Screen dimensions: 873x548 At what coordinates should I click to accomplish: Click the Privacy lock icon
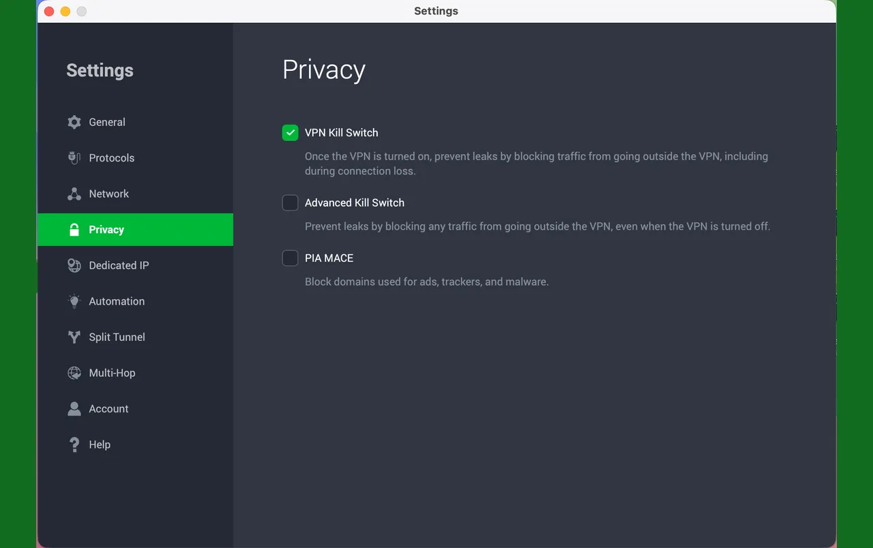pyautogui.click(x=74, y=230)
